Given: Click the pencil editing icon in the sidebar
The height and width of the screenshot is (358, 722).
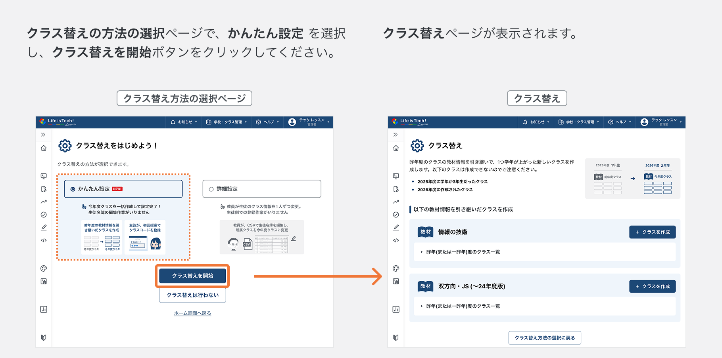Looking at the screenshot, I should 44,227.
